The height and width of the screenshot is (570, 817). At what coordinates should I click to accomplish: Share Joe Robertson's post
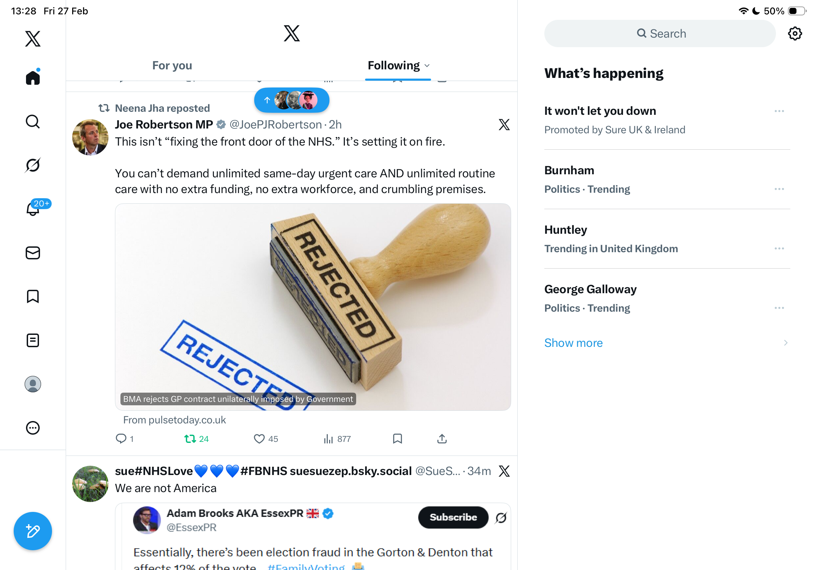coord(442,439)
